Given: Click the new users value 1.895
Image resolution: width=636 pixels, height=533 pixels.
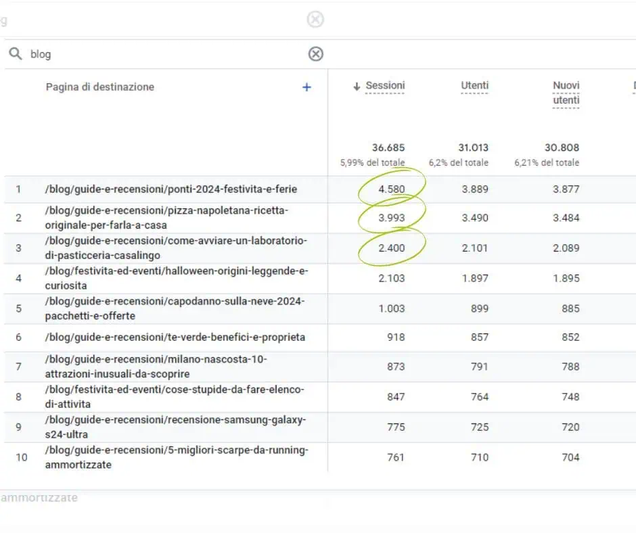Looking at the screenshot, I should [566, 278].
